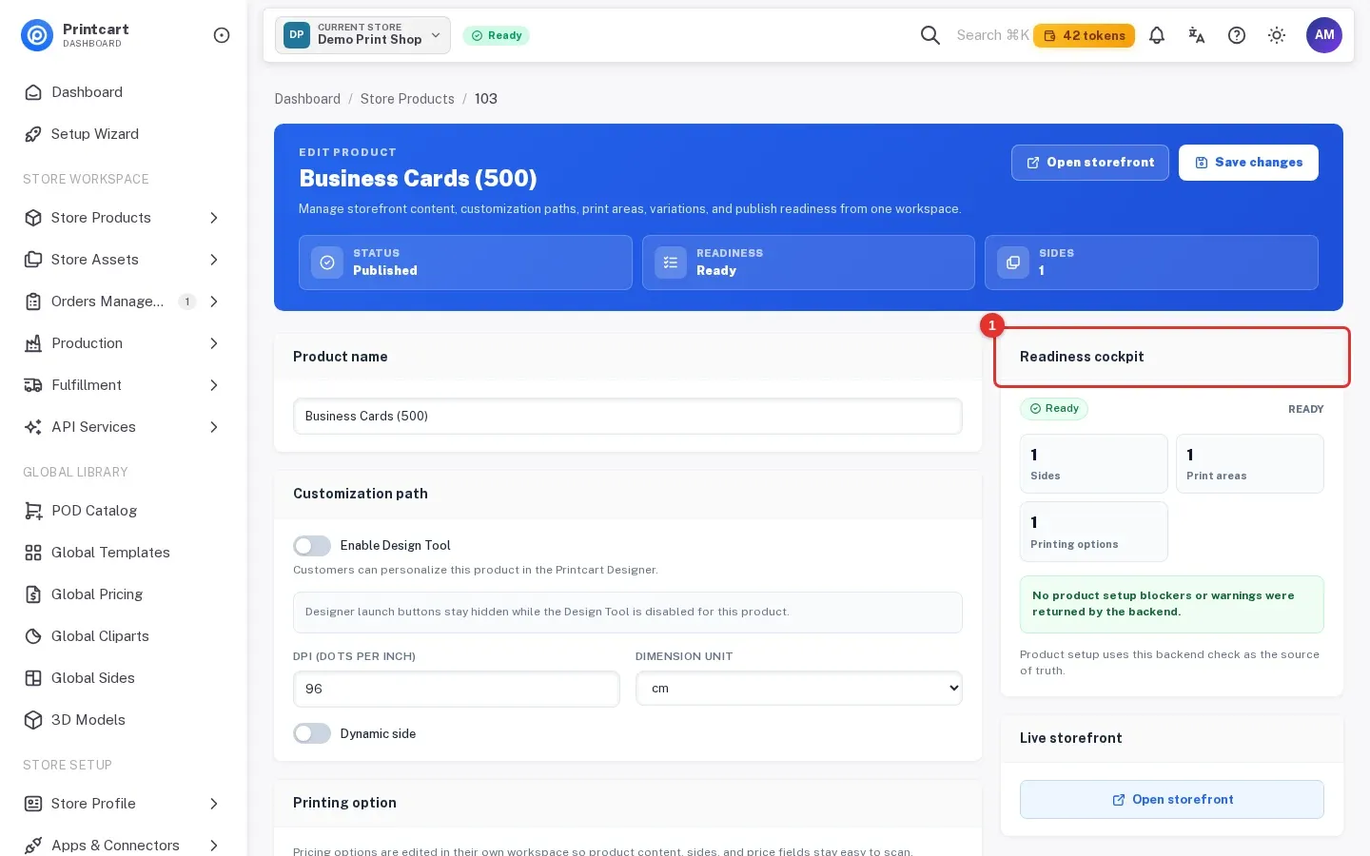Expand the Production chevron

[x=214, y=343]
